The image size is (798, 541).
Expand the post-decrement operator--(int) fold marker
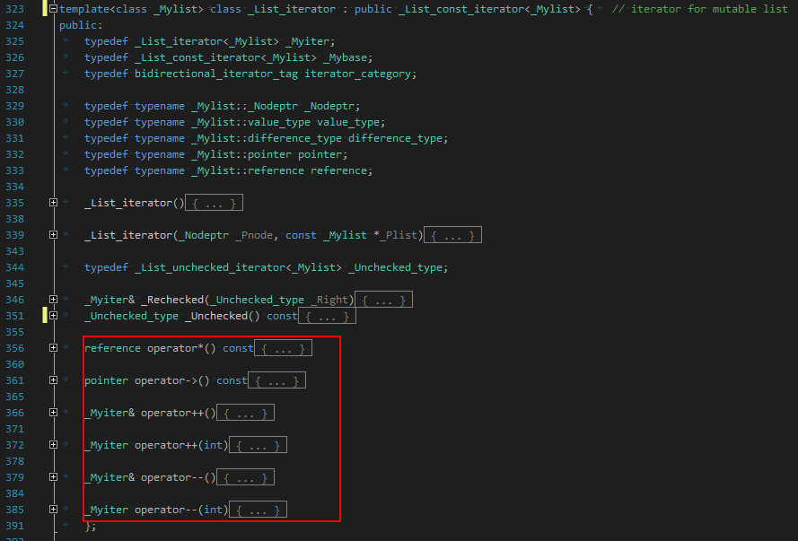click(54, 510)
